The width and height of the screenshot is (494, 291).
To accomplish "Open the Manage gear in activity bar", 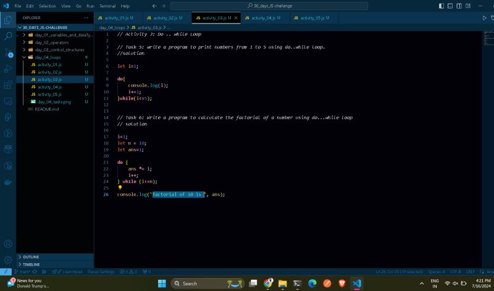I will point(8,260).
